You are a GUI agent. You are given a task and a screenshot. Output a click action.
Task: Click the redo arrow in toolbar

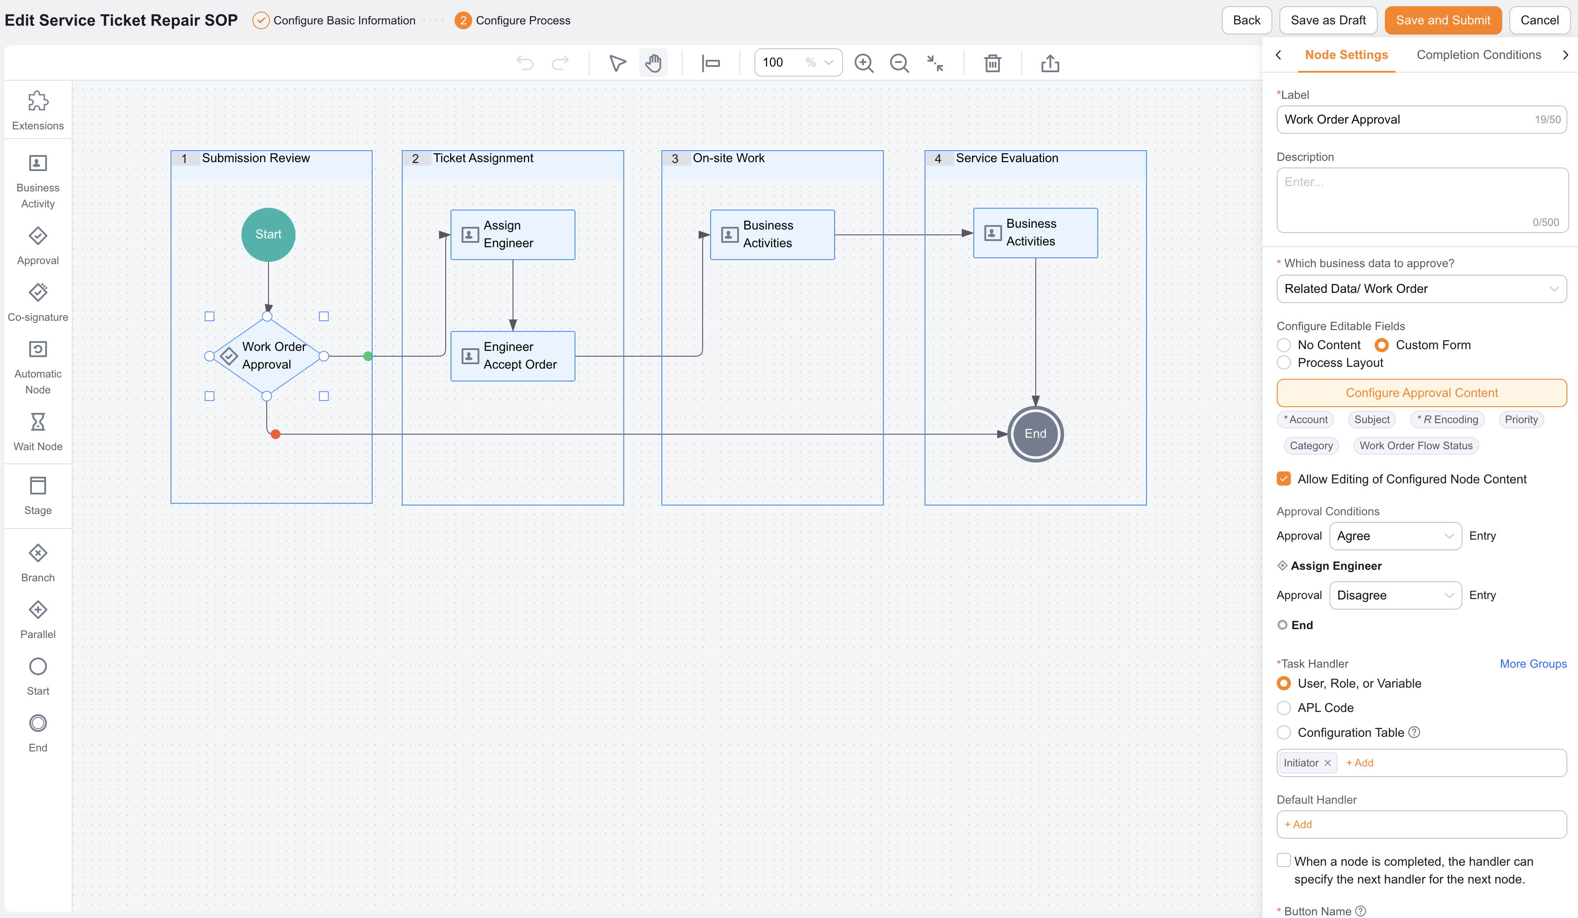click(560, 62)
